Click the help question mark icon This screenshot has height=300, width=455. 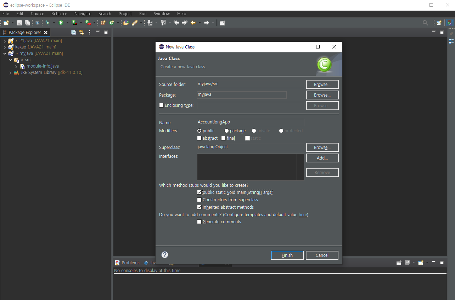(x=165, y=255)
